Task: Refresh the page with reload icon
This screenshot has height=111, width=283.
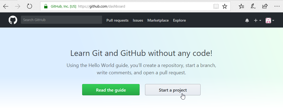Action: click(30, 6)
